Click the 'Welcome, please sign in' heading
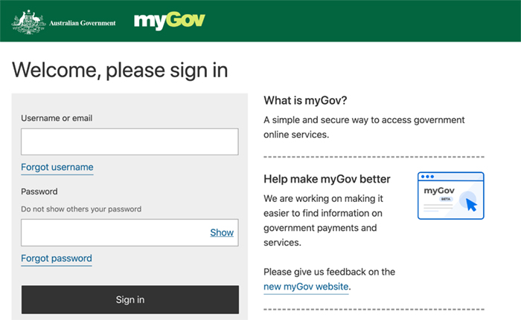The width and height of the screenshot is (521, 320). [x=120, y=70]
